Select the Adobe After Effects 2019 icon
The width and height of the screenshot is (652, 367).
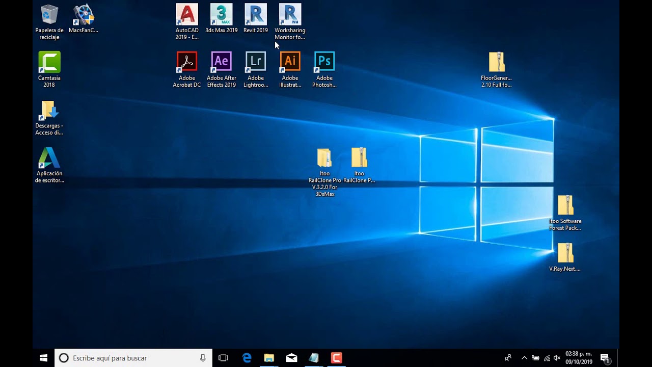tap(222, 70)
